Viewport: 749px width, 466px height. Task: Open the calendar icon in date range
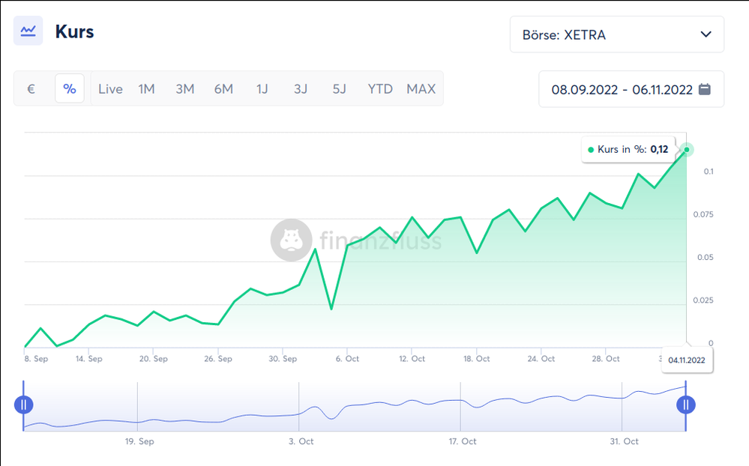pyautogui.click(x=704, y=89)
